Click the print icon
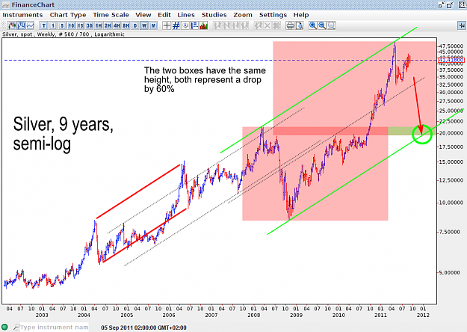Image resolution: width=467 pixels, height=332 pixels. pyautogui.click(x=290, y=26)
